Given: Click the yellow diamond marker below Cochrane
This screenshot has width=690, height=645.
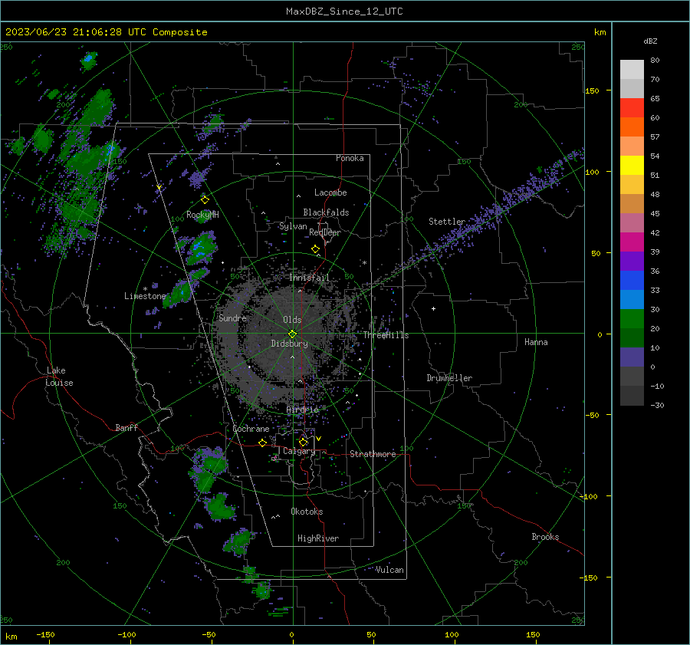Looking at the screenshot, I should click(x=263, y=443).
